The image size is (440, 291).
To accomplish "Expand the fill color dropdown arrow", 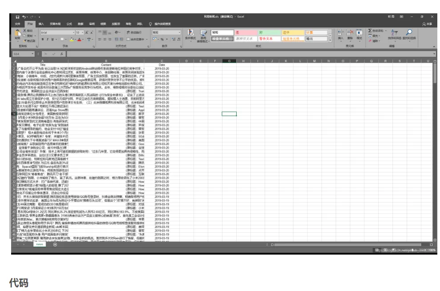I will point(75,40).
